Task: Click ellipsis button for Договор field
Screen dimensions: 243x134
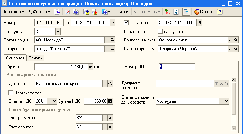Action: [x=105, y=84]
